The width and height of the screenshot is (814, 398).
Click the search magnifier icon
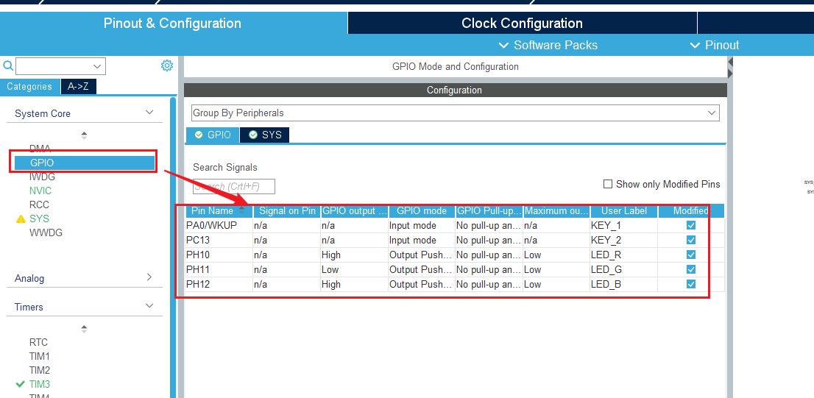point(7,66)
